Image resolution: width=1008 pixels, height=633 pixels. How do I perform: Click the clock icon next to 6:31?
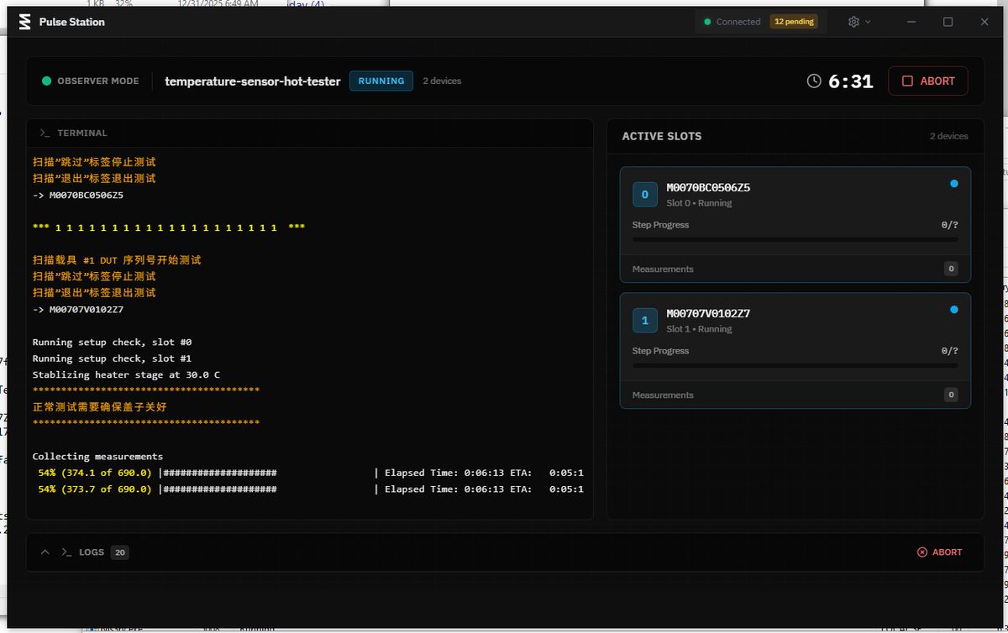[x=814, y=81]
